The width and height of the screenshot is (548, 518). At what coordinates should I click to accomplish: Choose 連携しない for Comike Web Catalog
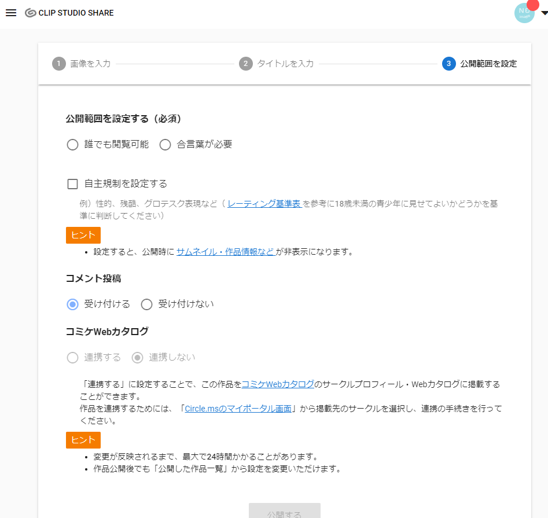[138, 358]
